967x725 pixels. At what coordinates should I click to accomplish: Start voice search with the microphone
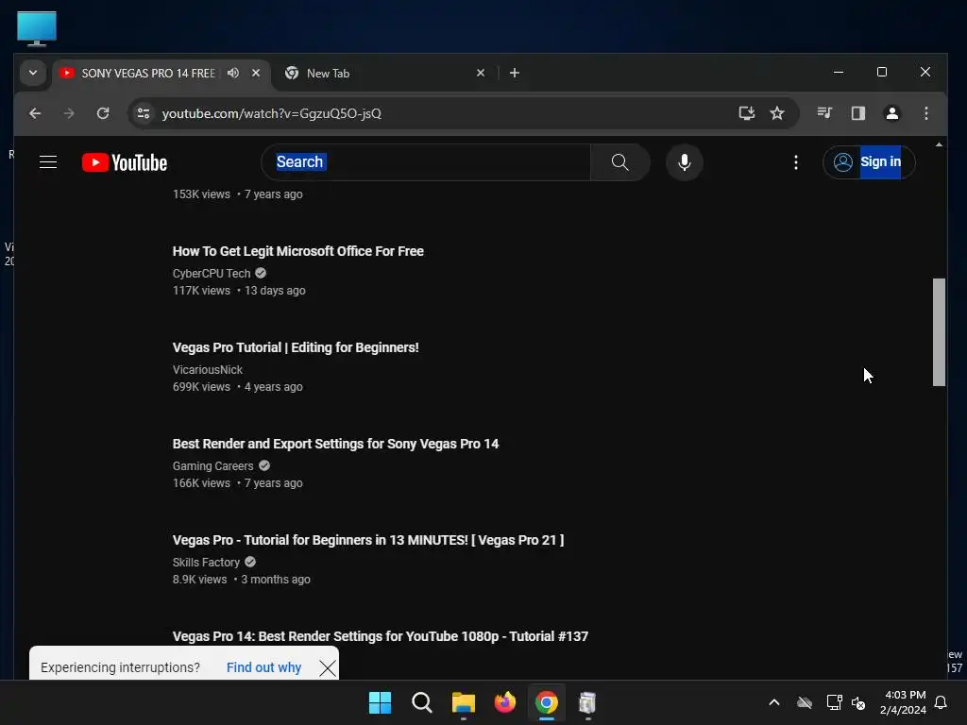pyautogui.click(x=684, y=162)
